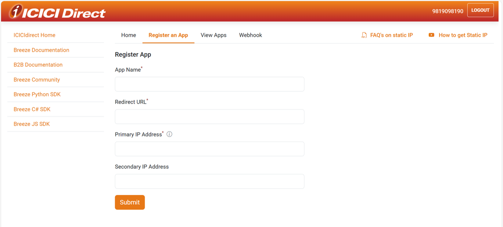Click the Secondary IP Address field
This screenshot has width=503, height=227.
[209, 181]
